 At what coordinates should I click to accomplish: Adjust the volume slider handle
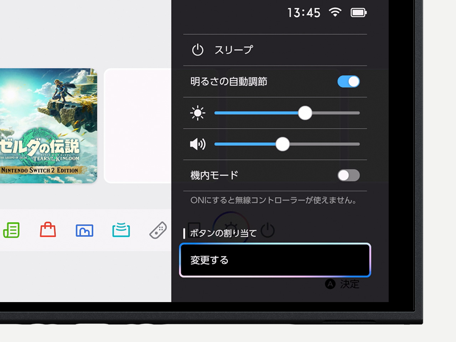283,144
